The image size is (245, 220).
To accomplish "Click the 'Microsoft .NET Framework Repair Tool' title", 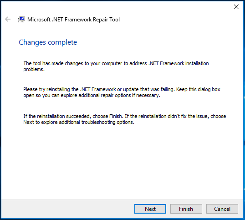I will (73, 20).
